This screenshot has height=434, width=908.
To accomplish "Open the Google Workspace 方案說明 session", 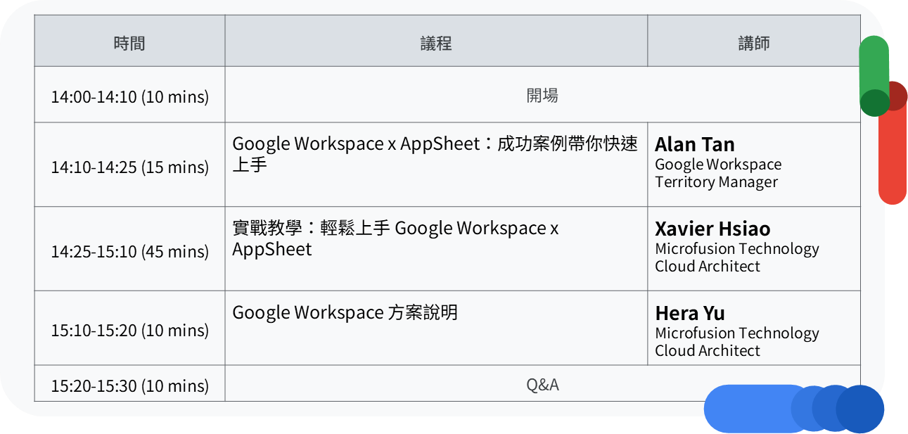I will pos(345,312).
